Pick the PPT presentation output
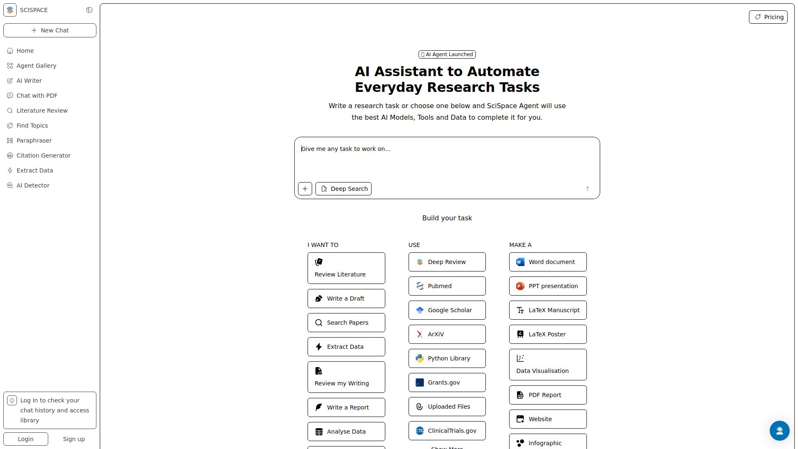This screenshot has width=798, height=449. click(x=547, y=286)
